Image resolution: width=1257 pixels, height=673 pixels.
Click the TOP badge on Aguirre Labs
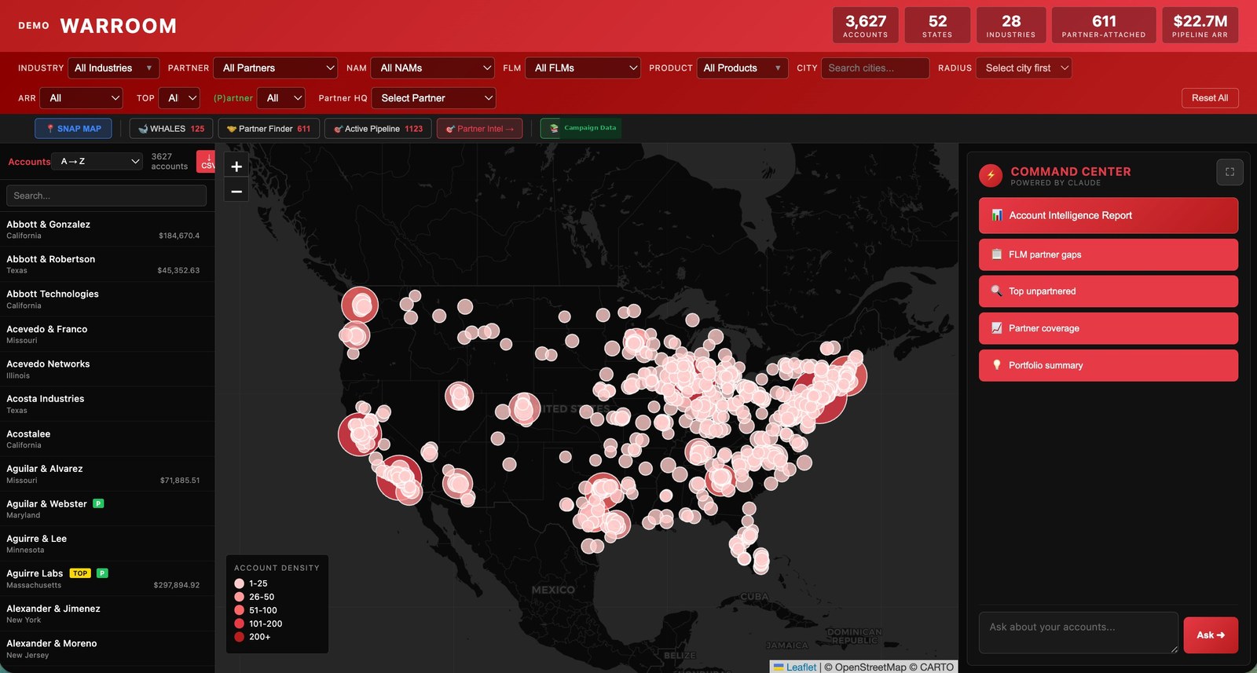(80, 573)
